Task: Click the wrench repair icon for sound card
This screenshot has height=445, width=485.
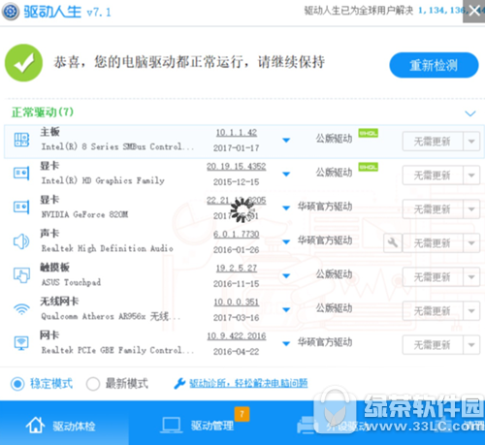Action: coord(393,242)
